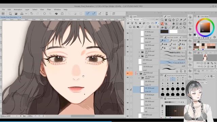Viewport: 217px width, 122px height.
Task: Click the New layer folder icon
Action: [138, 27]
